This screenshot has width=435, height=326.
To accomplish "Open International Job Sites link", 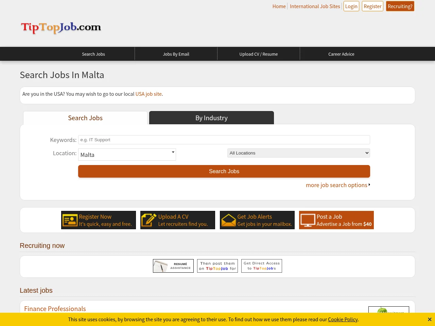I will tap(315, 6).
